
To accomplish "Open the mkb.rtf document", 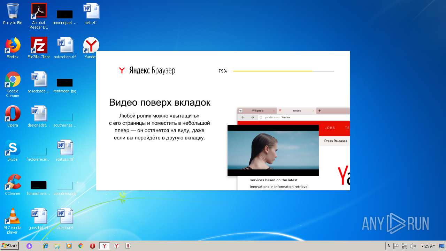I will 91,14.
